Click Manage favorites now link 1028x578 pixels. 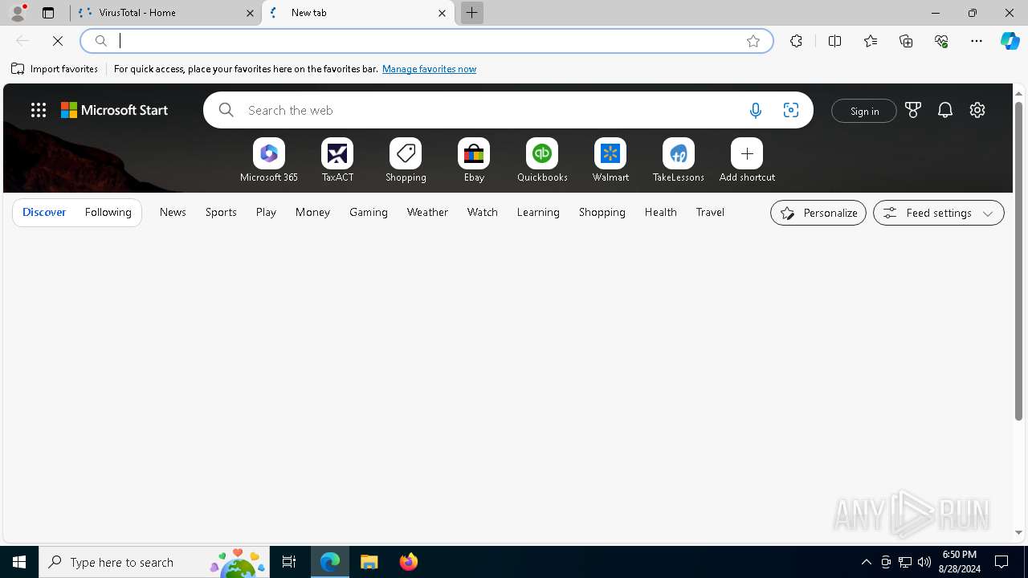click(429, 69)
